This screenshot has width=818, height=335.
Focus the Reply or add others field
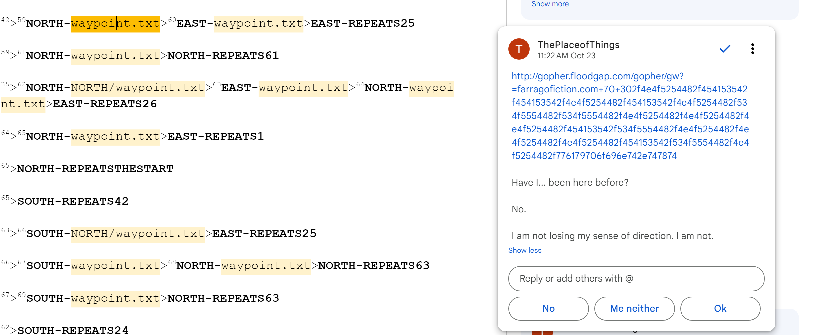pyautogui.click(x=636, y=278)
